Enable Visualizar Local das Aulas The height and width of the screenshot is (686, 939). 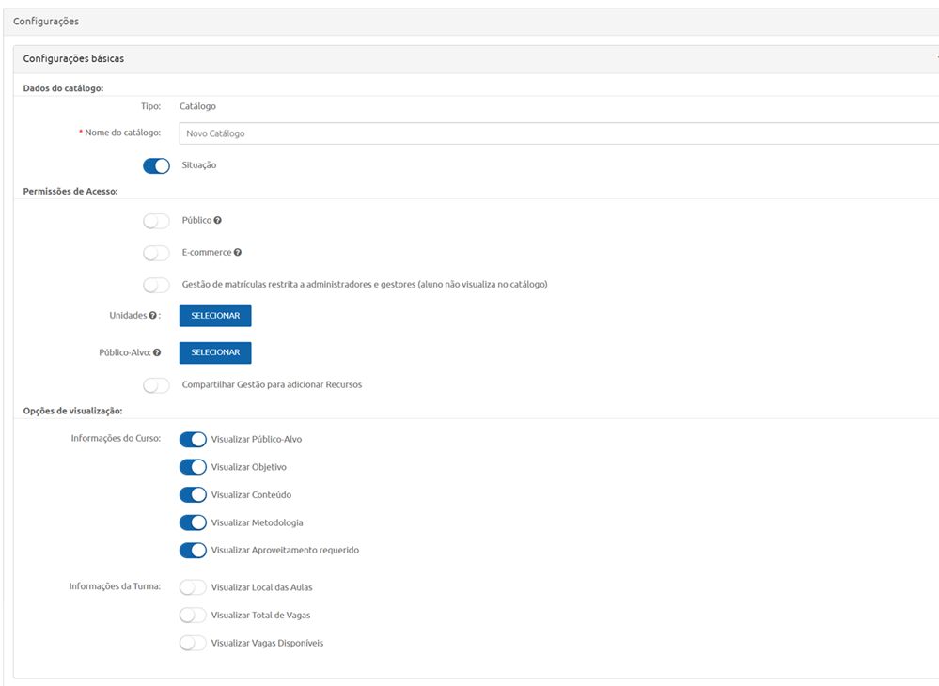click(193, 586)
